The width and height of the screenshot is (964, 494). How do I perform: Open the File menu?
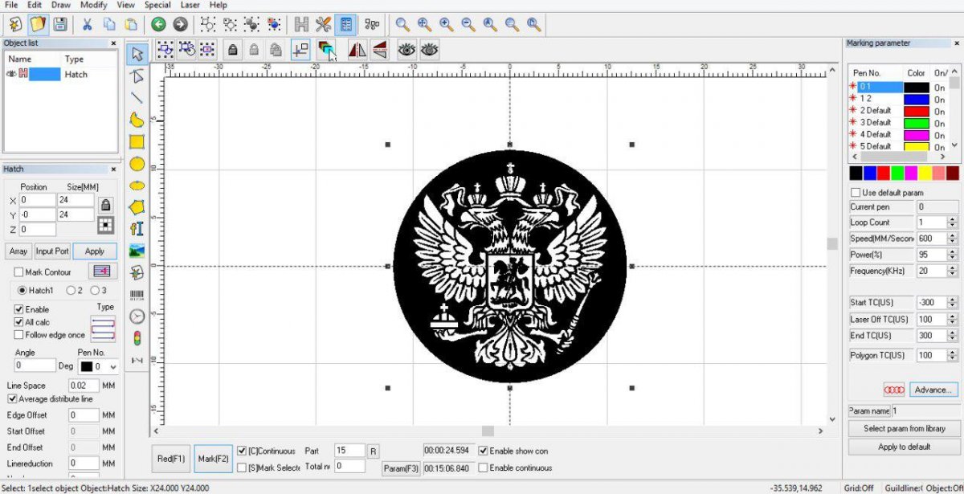11,5
